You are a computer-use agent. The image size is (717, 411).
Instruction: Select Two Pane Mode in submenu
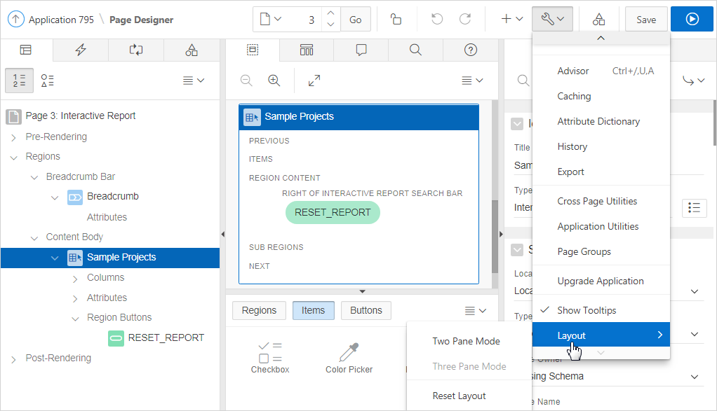(x=469, y=341)
